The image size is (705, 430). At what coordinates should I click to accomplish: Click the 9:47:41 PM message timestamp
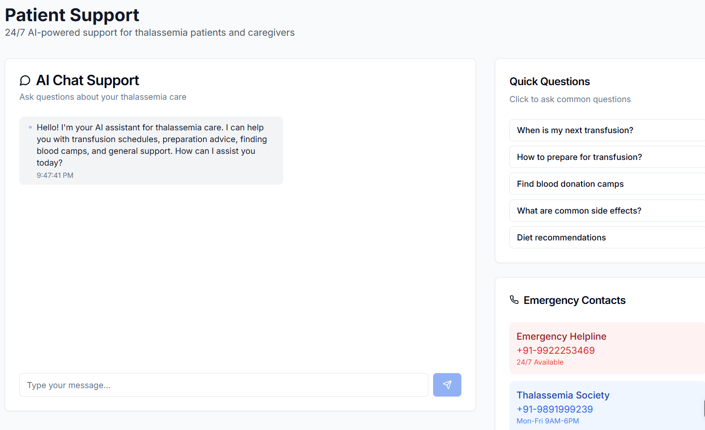point(55,175)
